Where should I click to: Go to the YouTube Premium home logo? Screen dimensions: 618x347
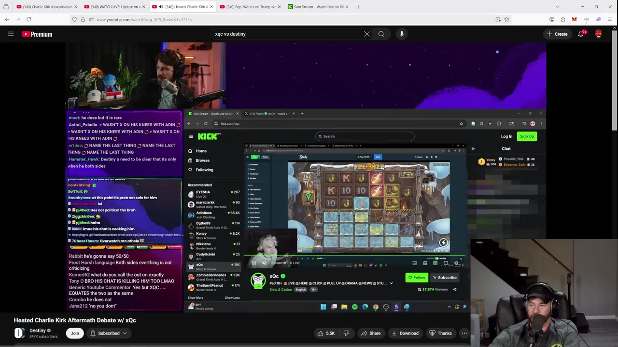coord(37,34)
